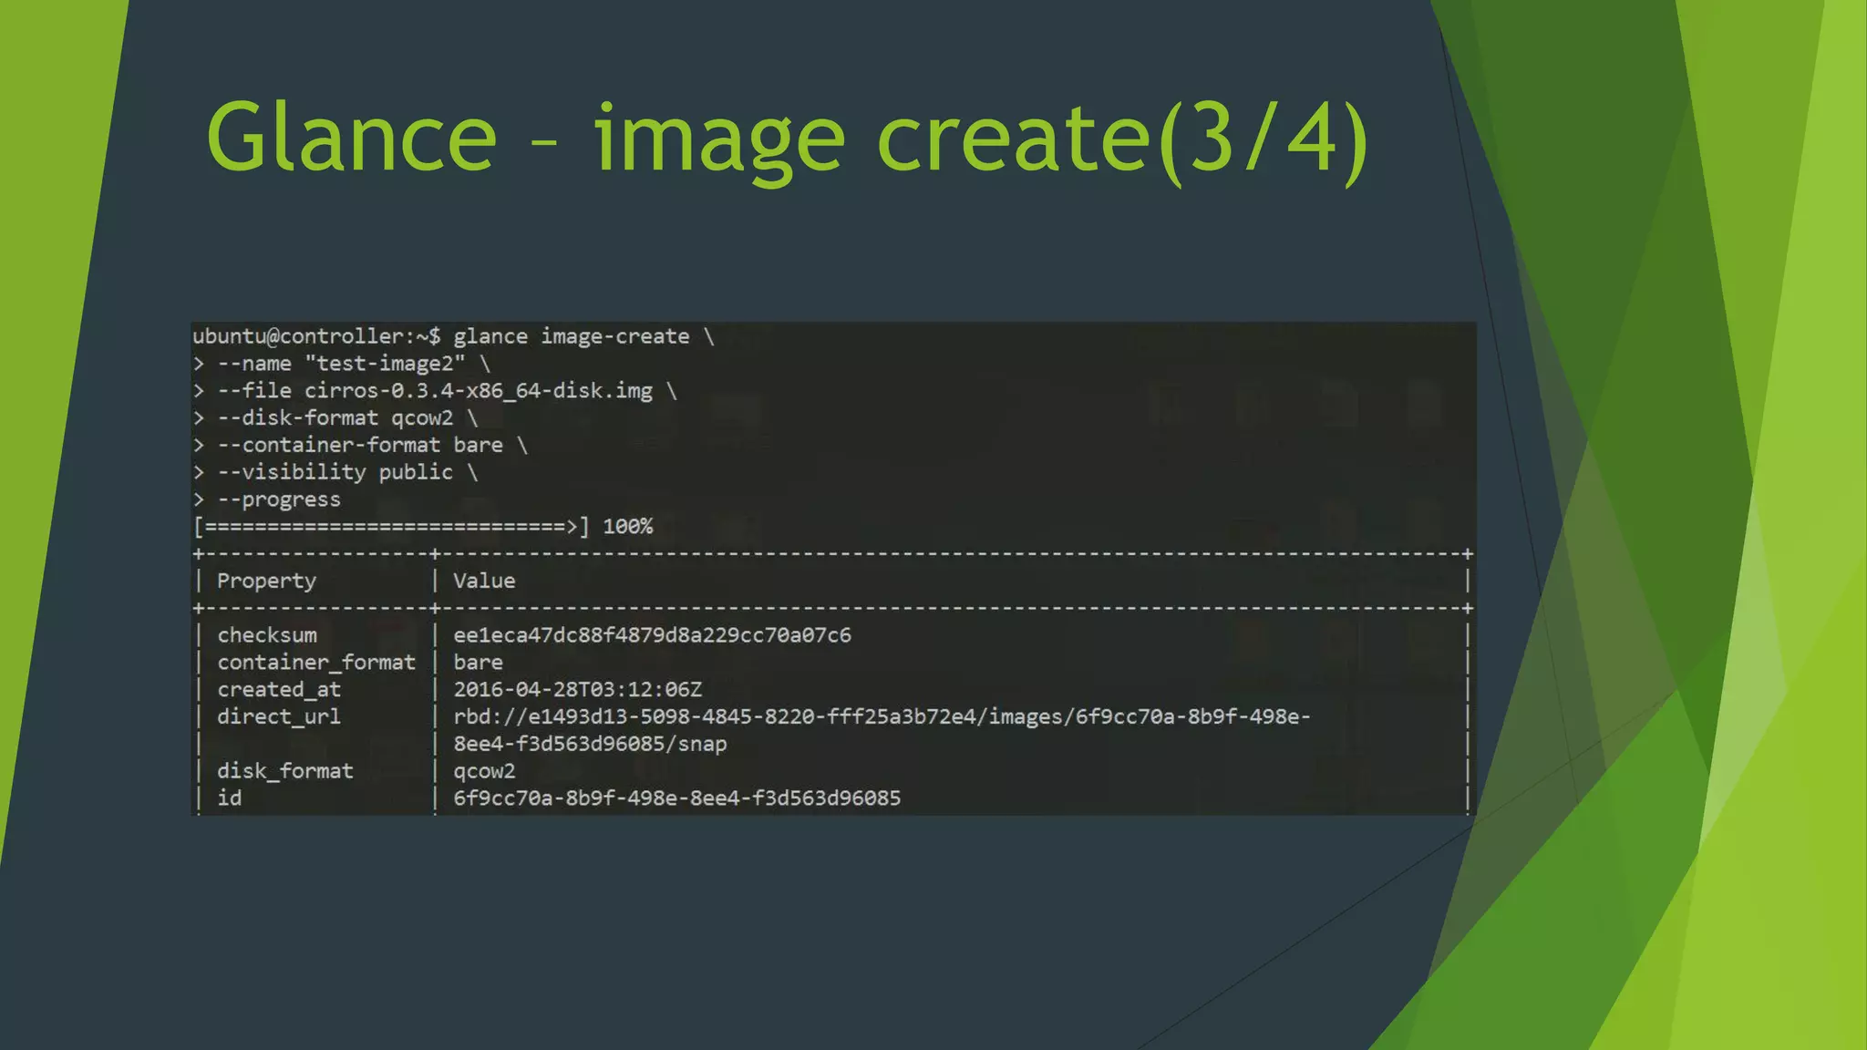Click the 'direct_url' property cell

279,716
